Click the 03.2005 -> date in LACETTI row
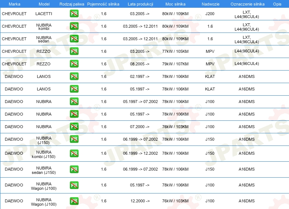This screenshot has width=289, height=209. [x=140, y=14]
